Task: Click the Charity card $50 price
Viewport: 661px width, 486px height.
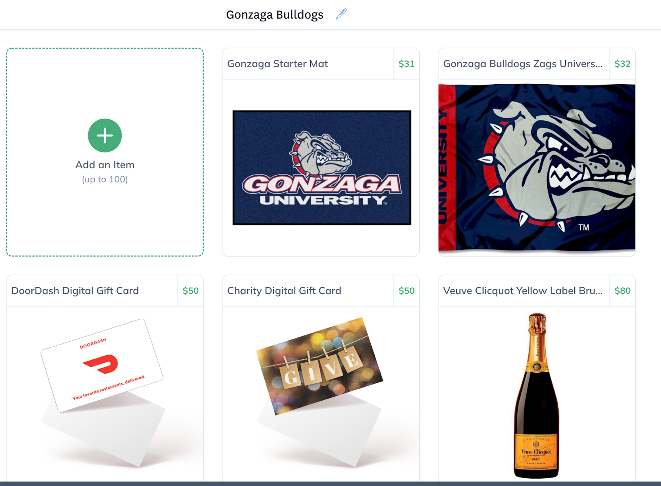Action: 407,291
